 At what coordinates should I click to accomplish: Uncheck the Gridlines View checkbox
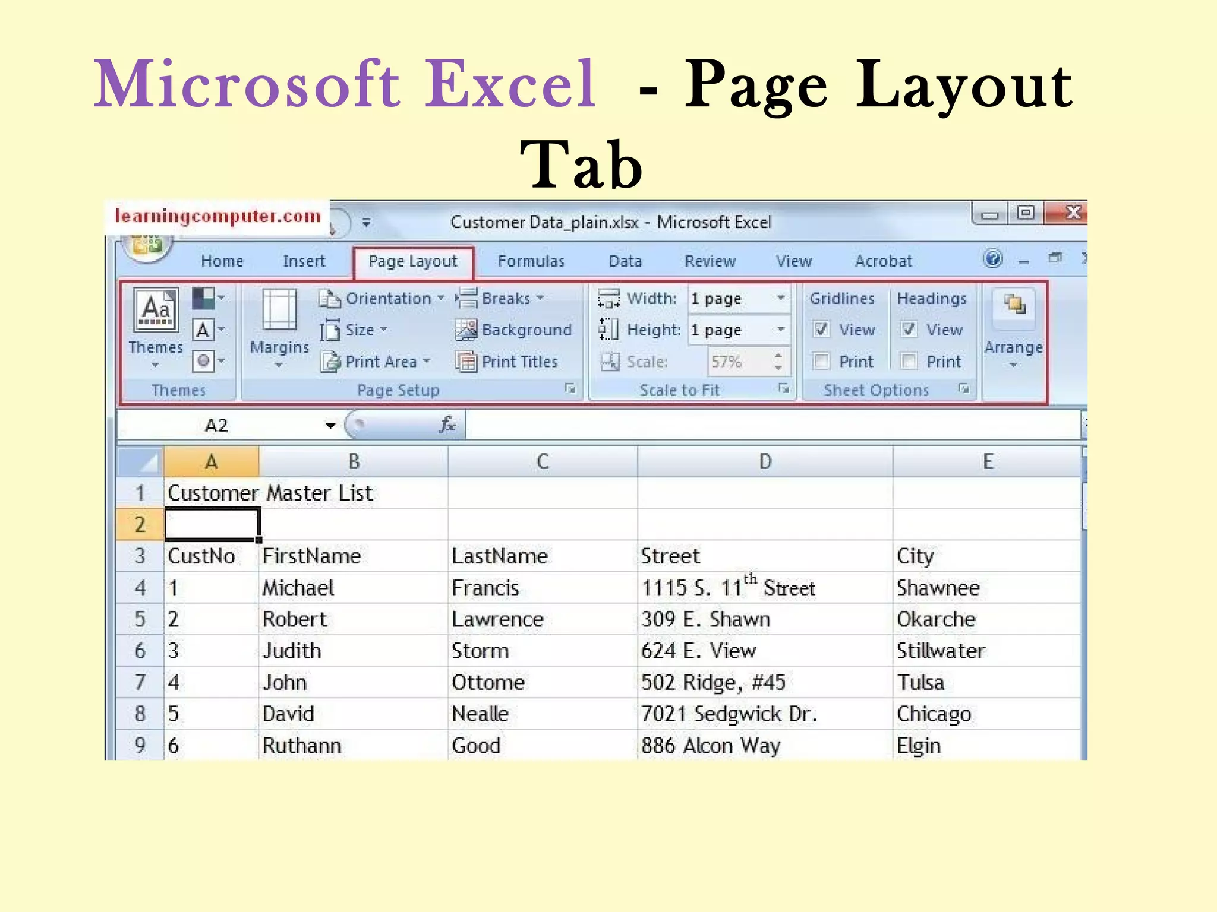(821, 330)
